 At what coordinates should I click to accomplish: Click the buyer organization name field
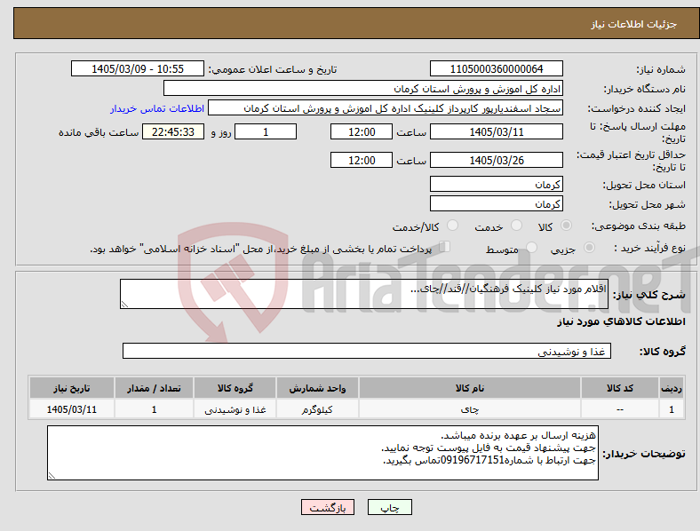[x=363, y=88]
